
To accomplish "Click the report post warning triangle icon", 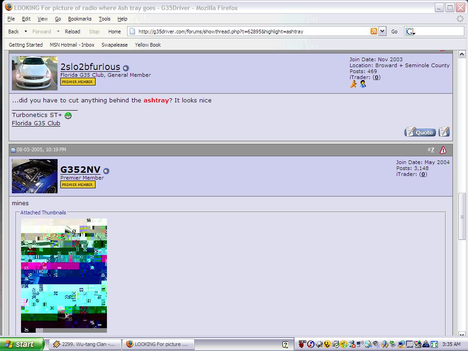I will click(x=443, y=150).
